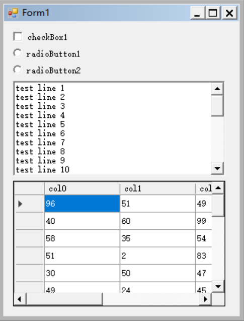Maximize the Form1 window

click(213, 13)
